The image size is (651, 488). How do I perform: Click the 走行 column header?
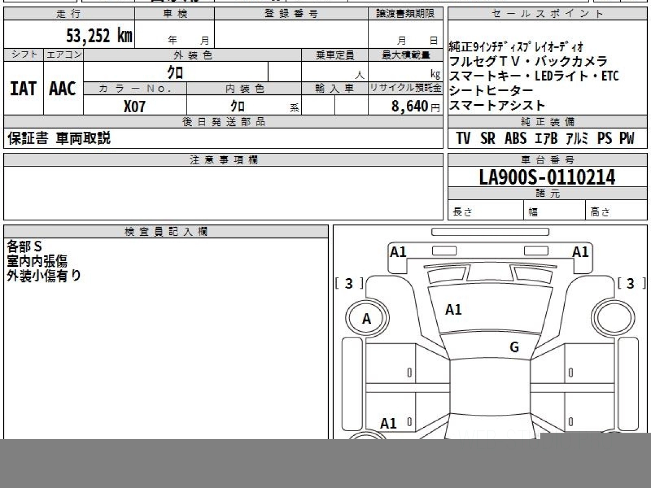pyautogui.click(x=68, y=14)
